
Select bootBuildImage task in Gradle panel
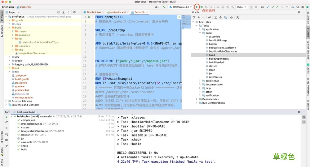[x=218, y=40]
